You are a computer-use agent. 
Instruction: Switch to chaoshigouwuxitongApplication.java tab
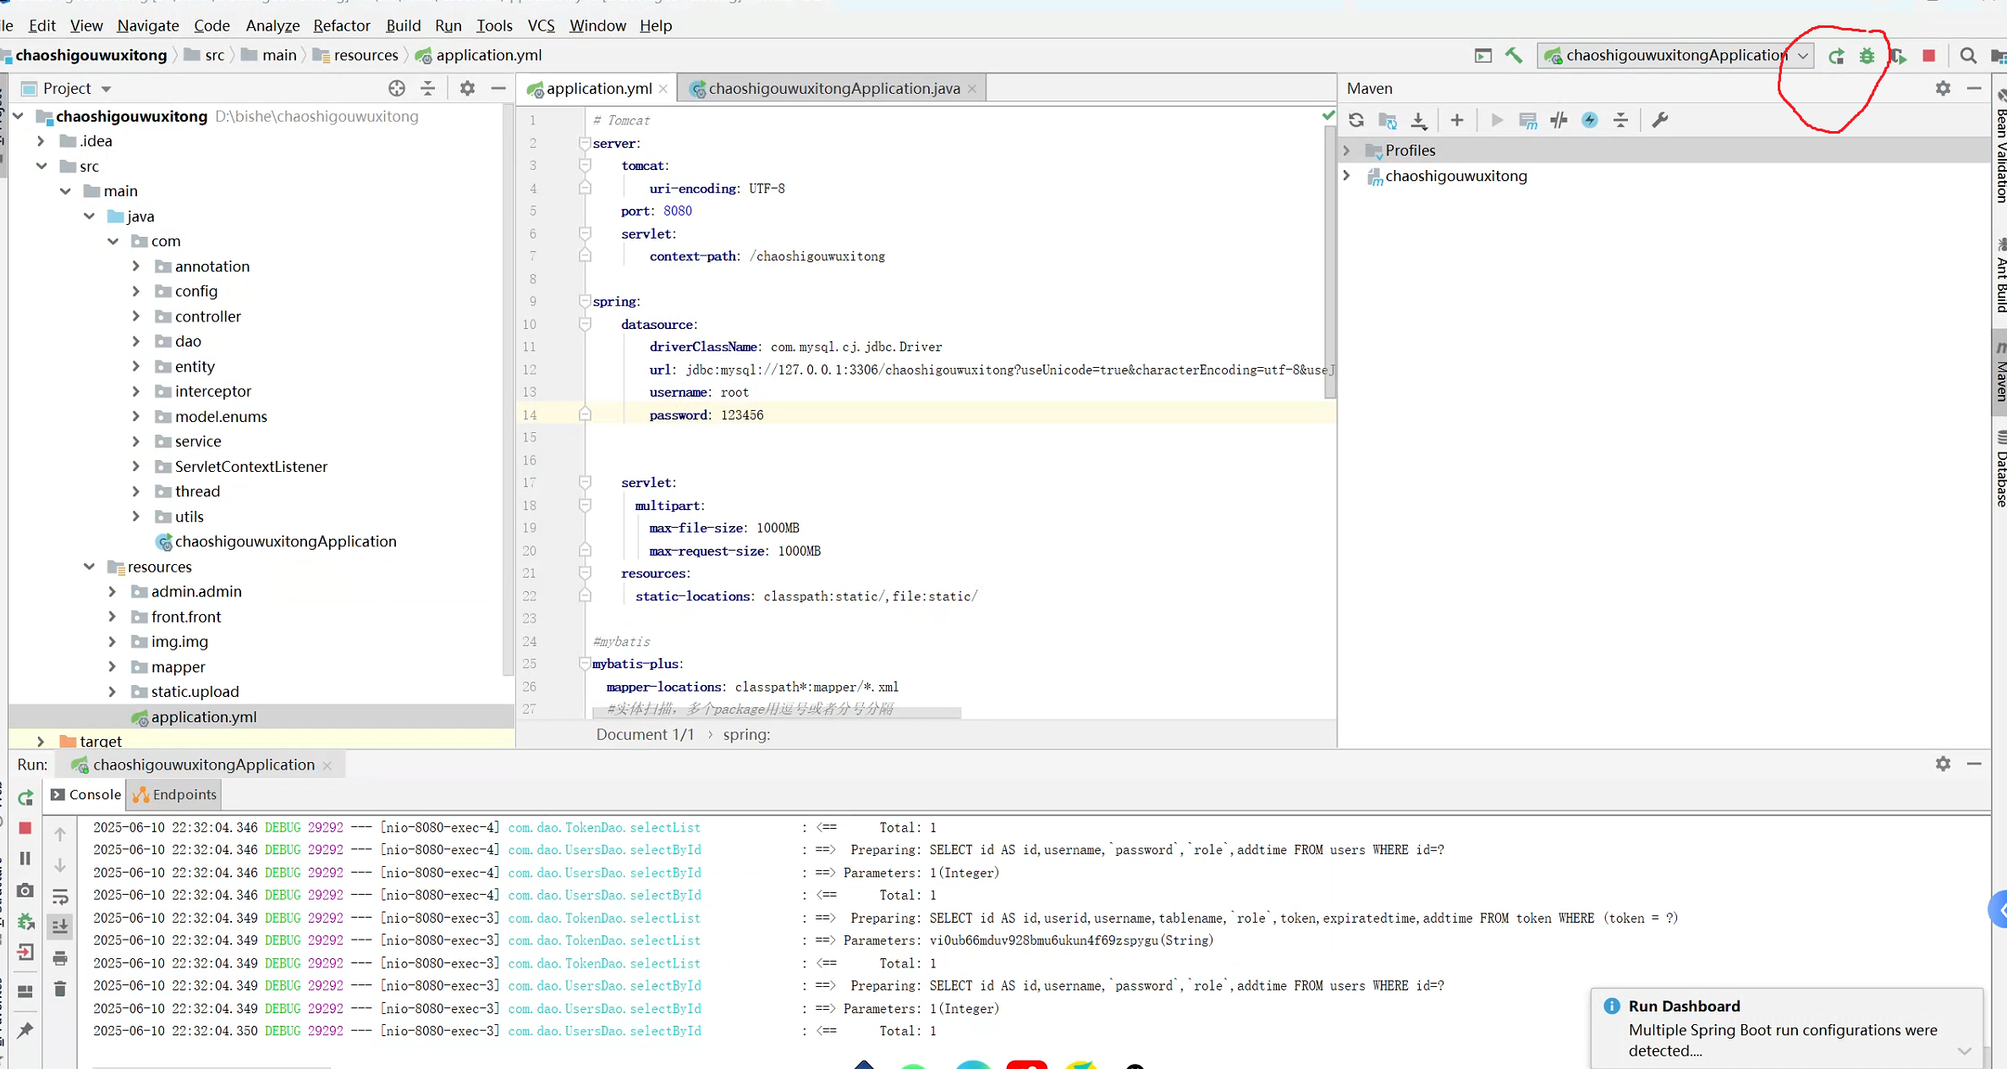pos(833,88)
